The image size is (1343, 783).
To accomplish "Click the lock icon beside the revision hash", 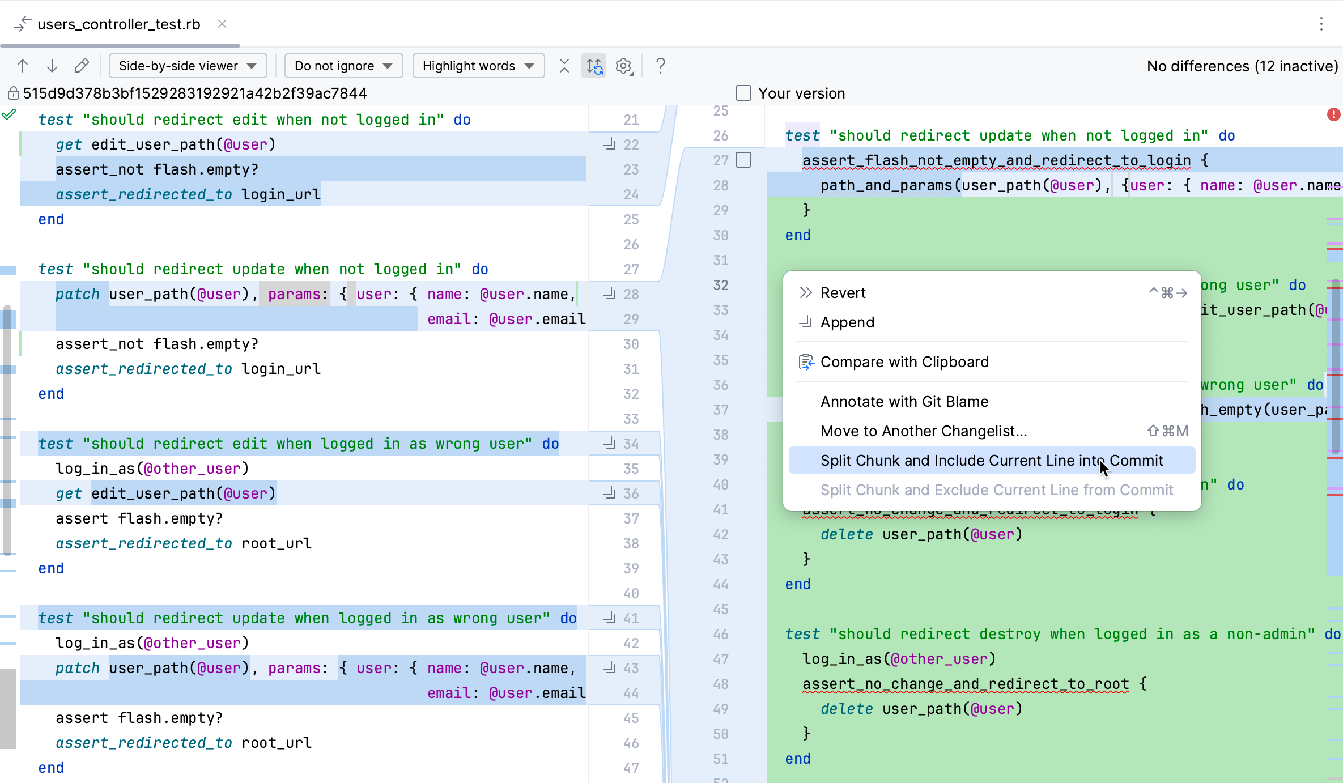I will pos(13,93).
